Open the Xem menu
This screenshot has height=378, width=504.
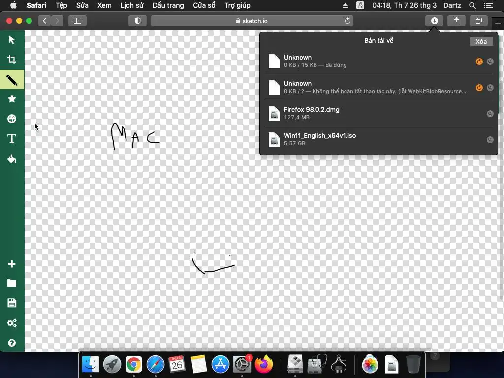tap(104, 5)
